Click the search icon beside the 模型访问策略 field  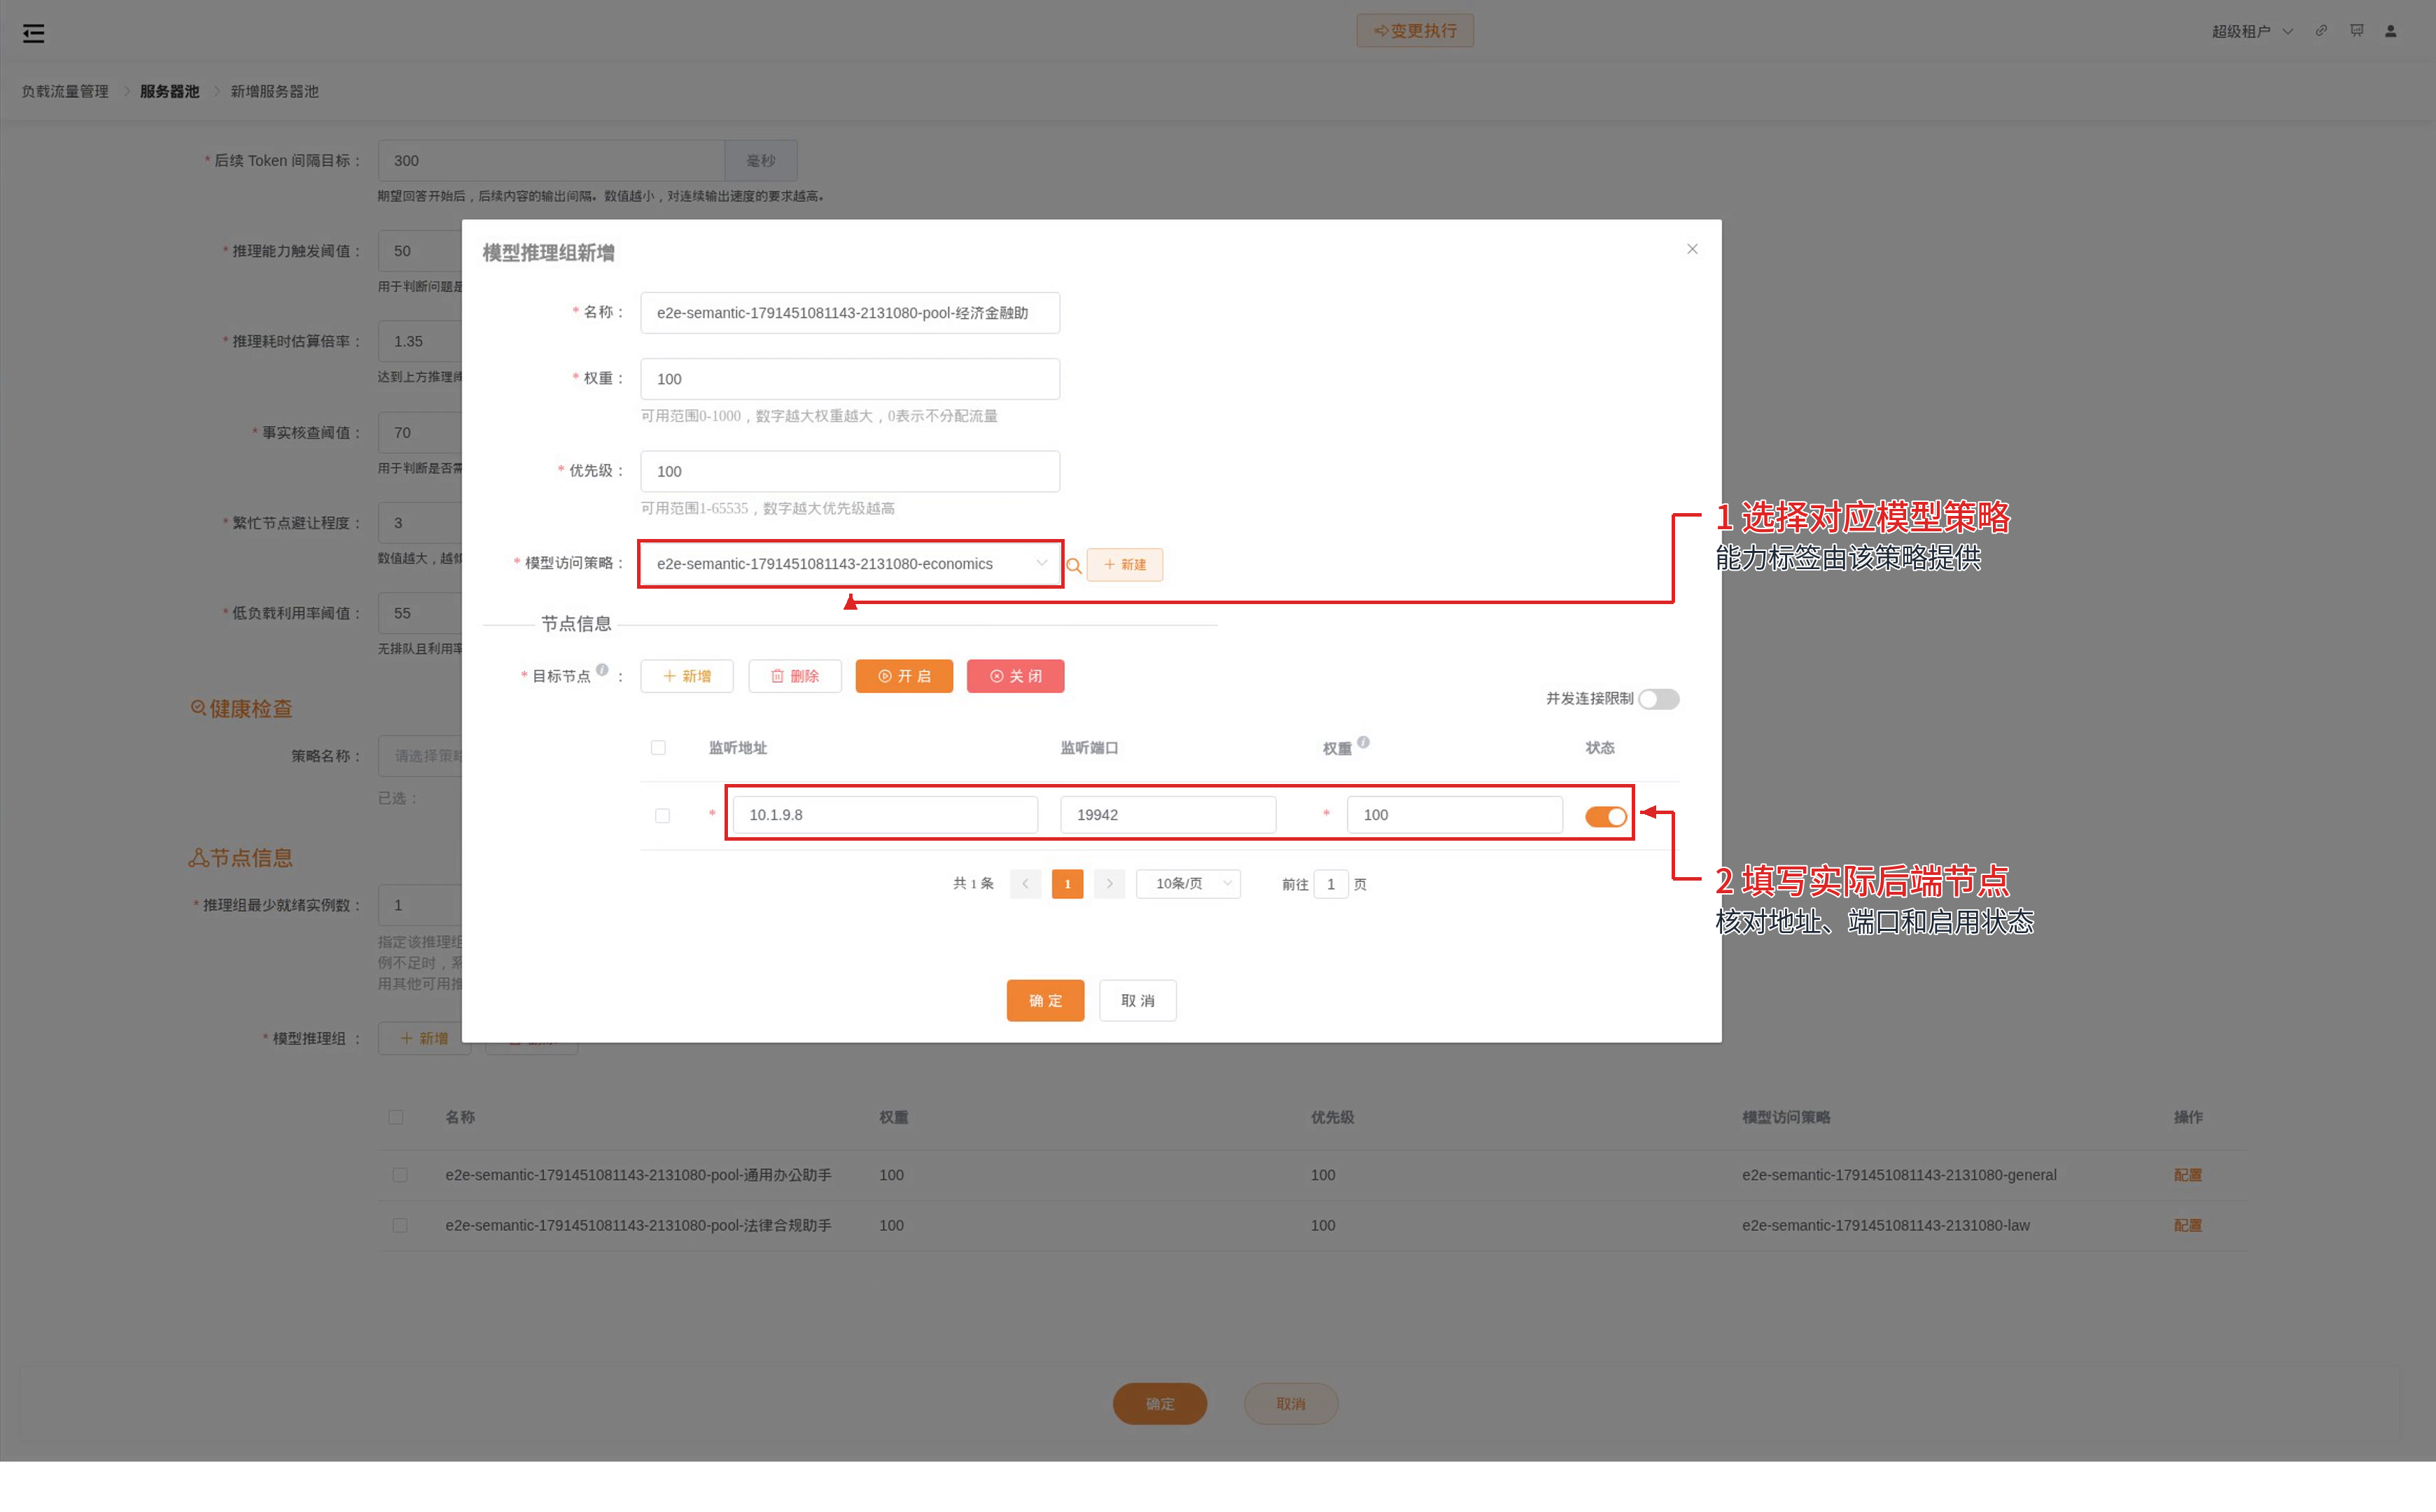click(x=1074, y=566)
